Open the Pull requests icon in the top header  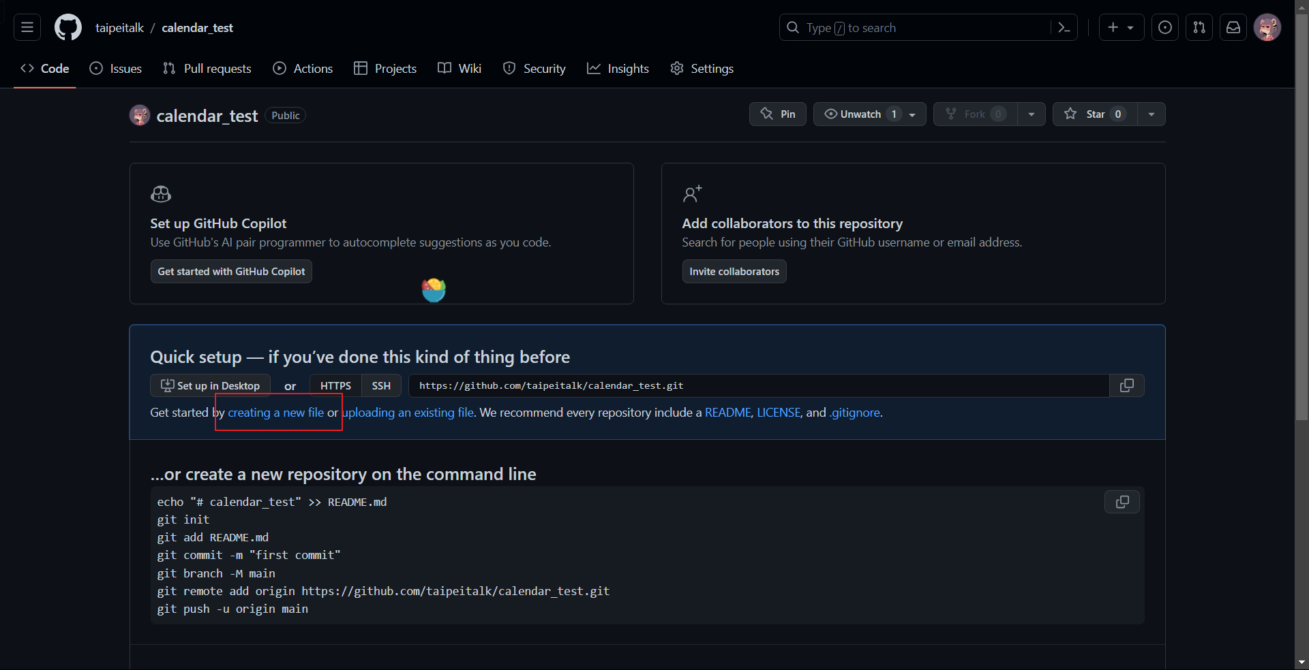point(1199,27)
